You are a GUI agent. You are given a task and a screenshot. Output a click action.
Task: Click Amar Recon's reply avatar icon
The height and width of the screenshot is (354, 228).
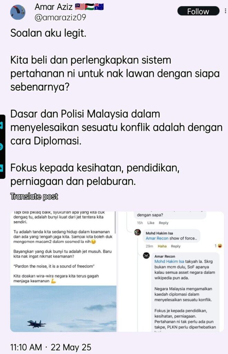pos(147,255)
